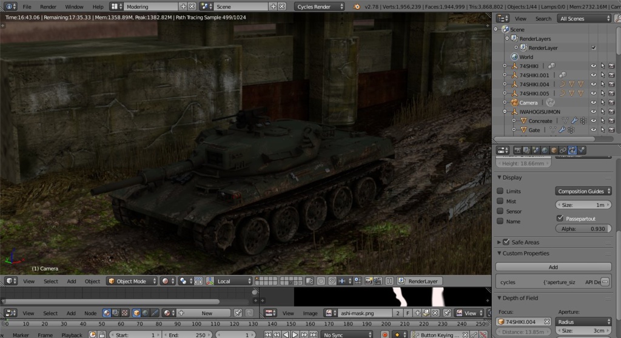Enable the Name display checkbox

500,221
